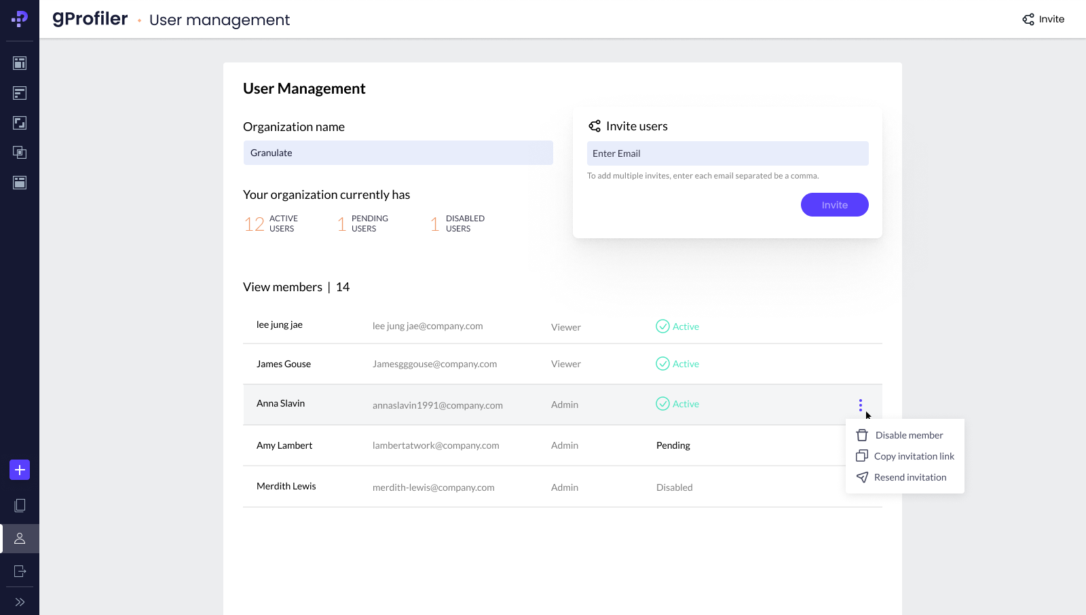Viewport: 1086px width, 615px height.
Task: Open the documents icon in the sidebar
Action: pyautogui.click(x=20, y=506)
